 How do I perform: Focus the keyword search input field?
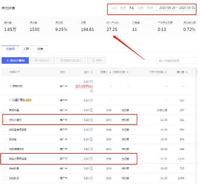click(177, 61)
